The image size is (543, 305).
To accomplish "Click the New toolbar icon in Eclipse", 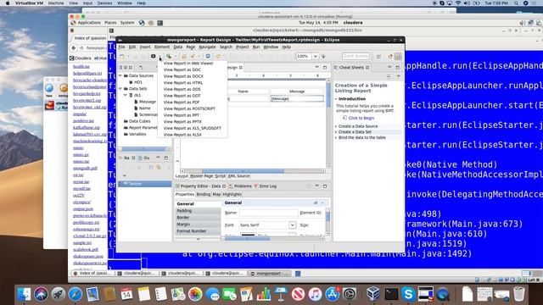I will [x=122, y=56].
